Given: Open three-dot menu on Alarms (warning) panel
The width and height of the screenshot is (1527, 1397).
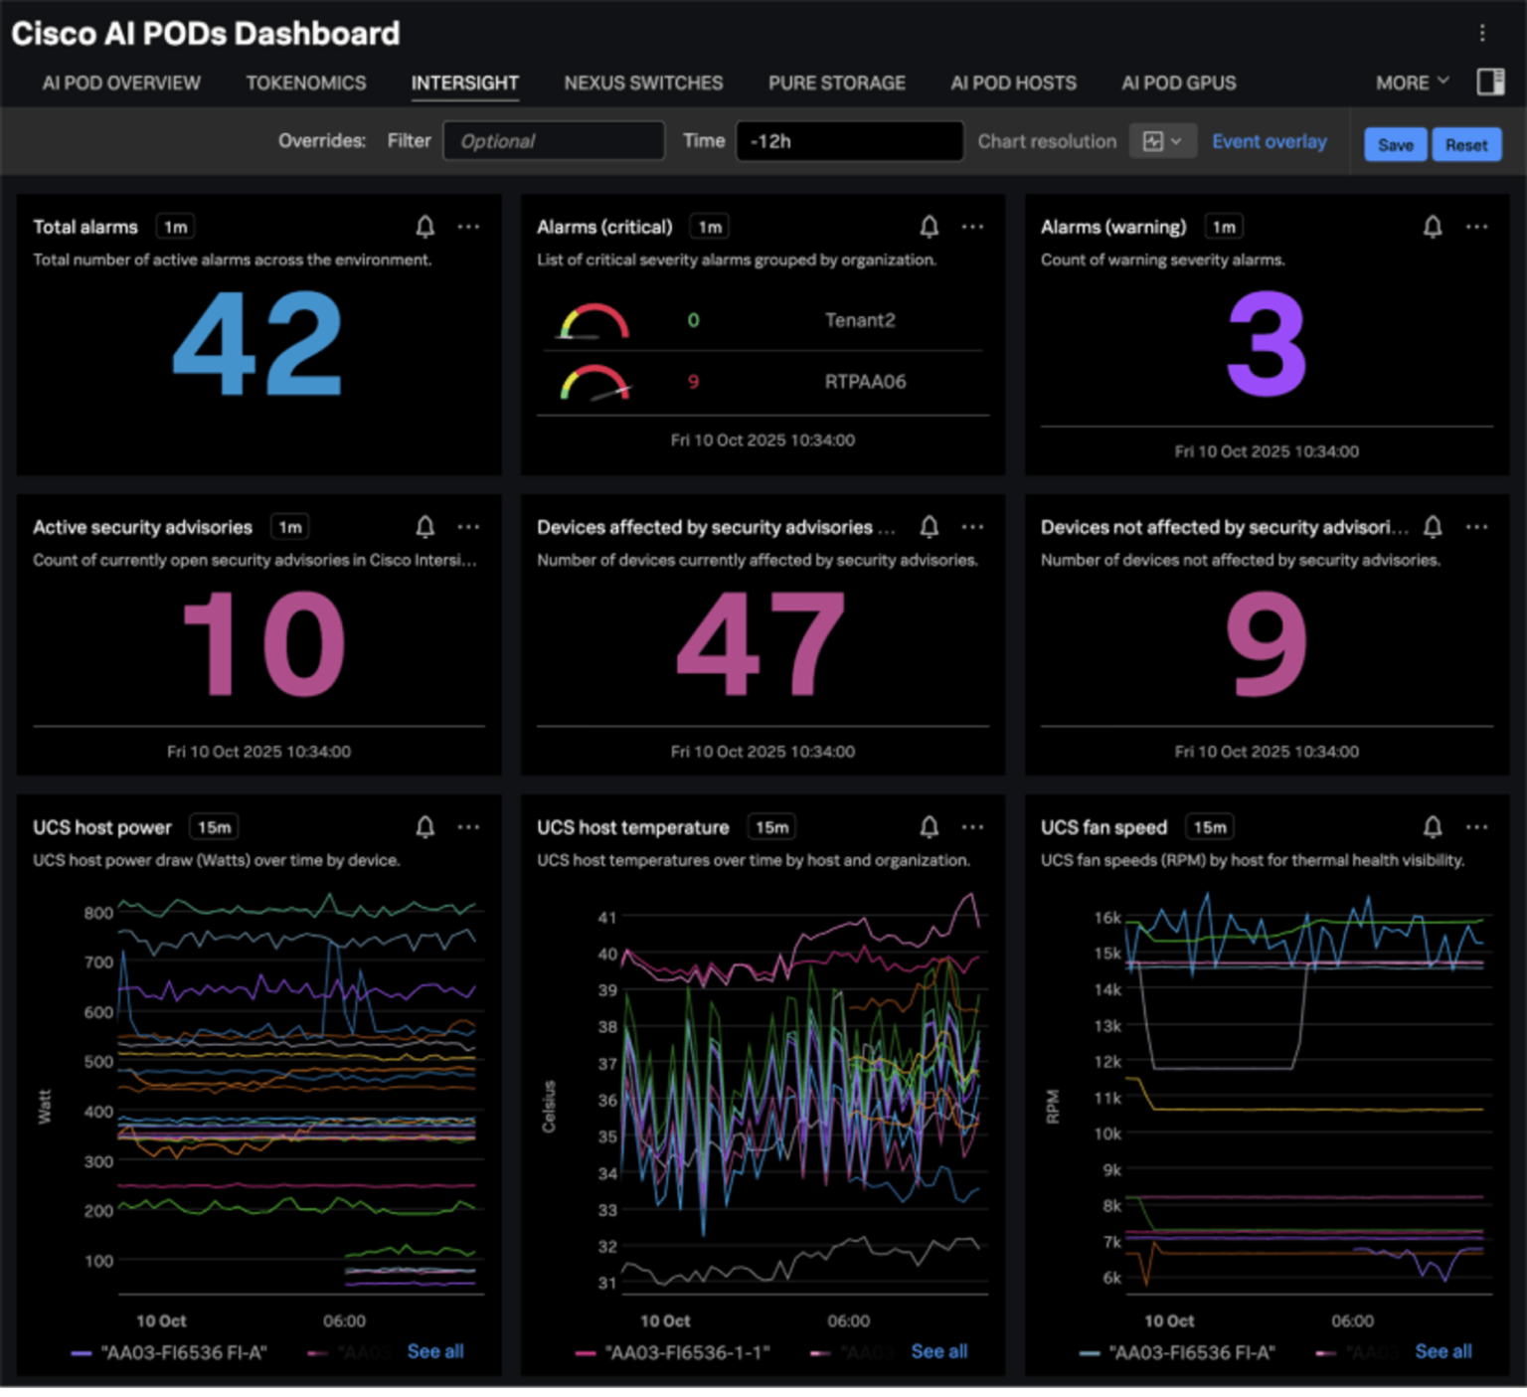Looking at the screenshot, I should 1476,227.
